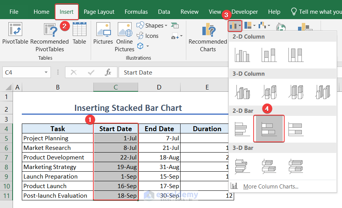The width and height of the screenshot is (342, 208).
Task: Choose the 2-D Clustered Column chart
Action: coord(242,55)
